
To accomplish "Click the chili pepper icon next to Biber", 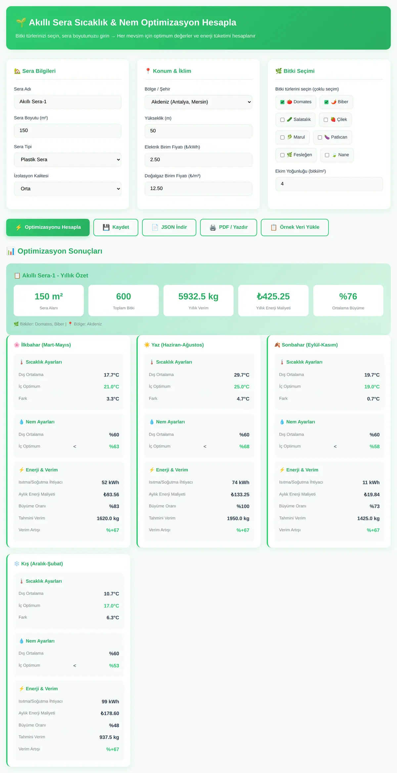I will 334,102.
